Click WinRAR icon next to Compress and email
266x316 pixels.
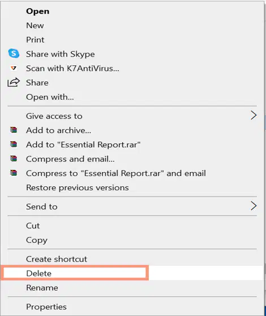point(14,159)
